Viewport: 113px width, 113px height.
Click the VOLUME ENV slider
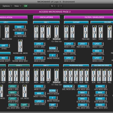pyautogui.click(x=110, y=32)
